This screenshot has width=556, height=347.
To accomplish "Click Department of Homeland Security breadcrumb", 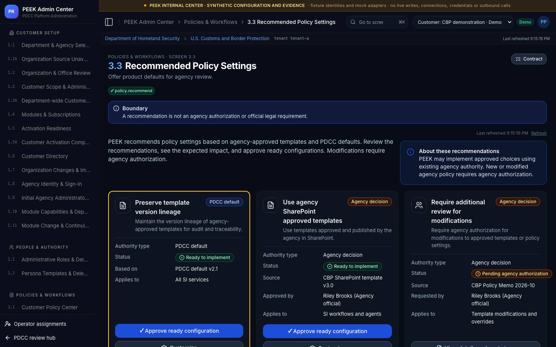I will [142, 39].
